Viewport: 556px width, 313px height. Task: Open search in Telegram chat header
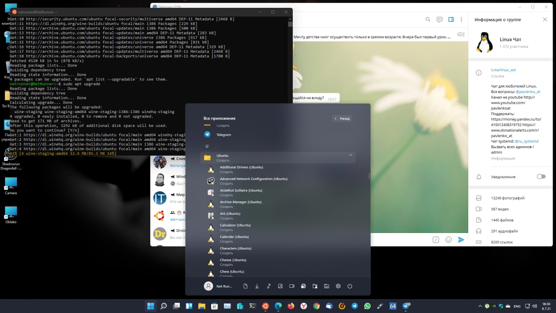pyautogui.click(x=428, y=20)
